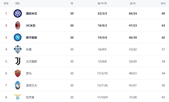
Task: Click the Roma club crest
Action: [18, 73]
